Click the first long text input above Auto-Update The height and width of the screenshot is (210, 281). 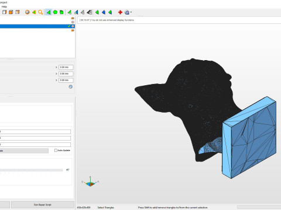35,132
